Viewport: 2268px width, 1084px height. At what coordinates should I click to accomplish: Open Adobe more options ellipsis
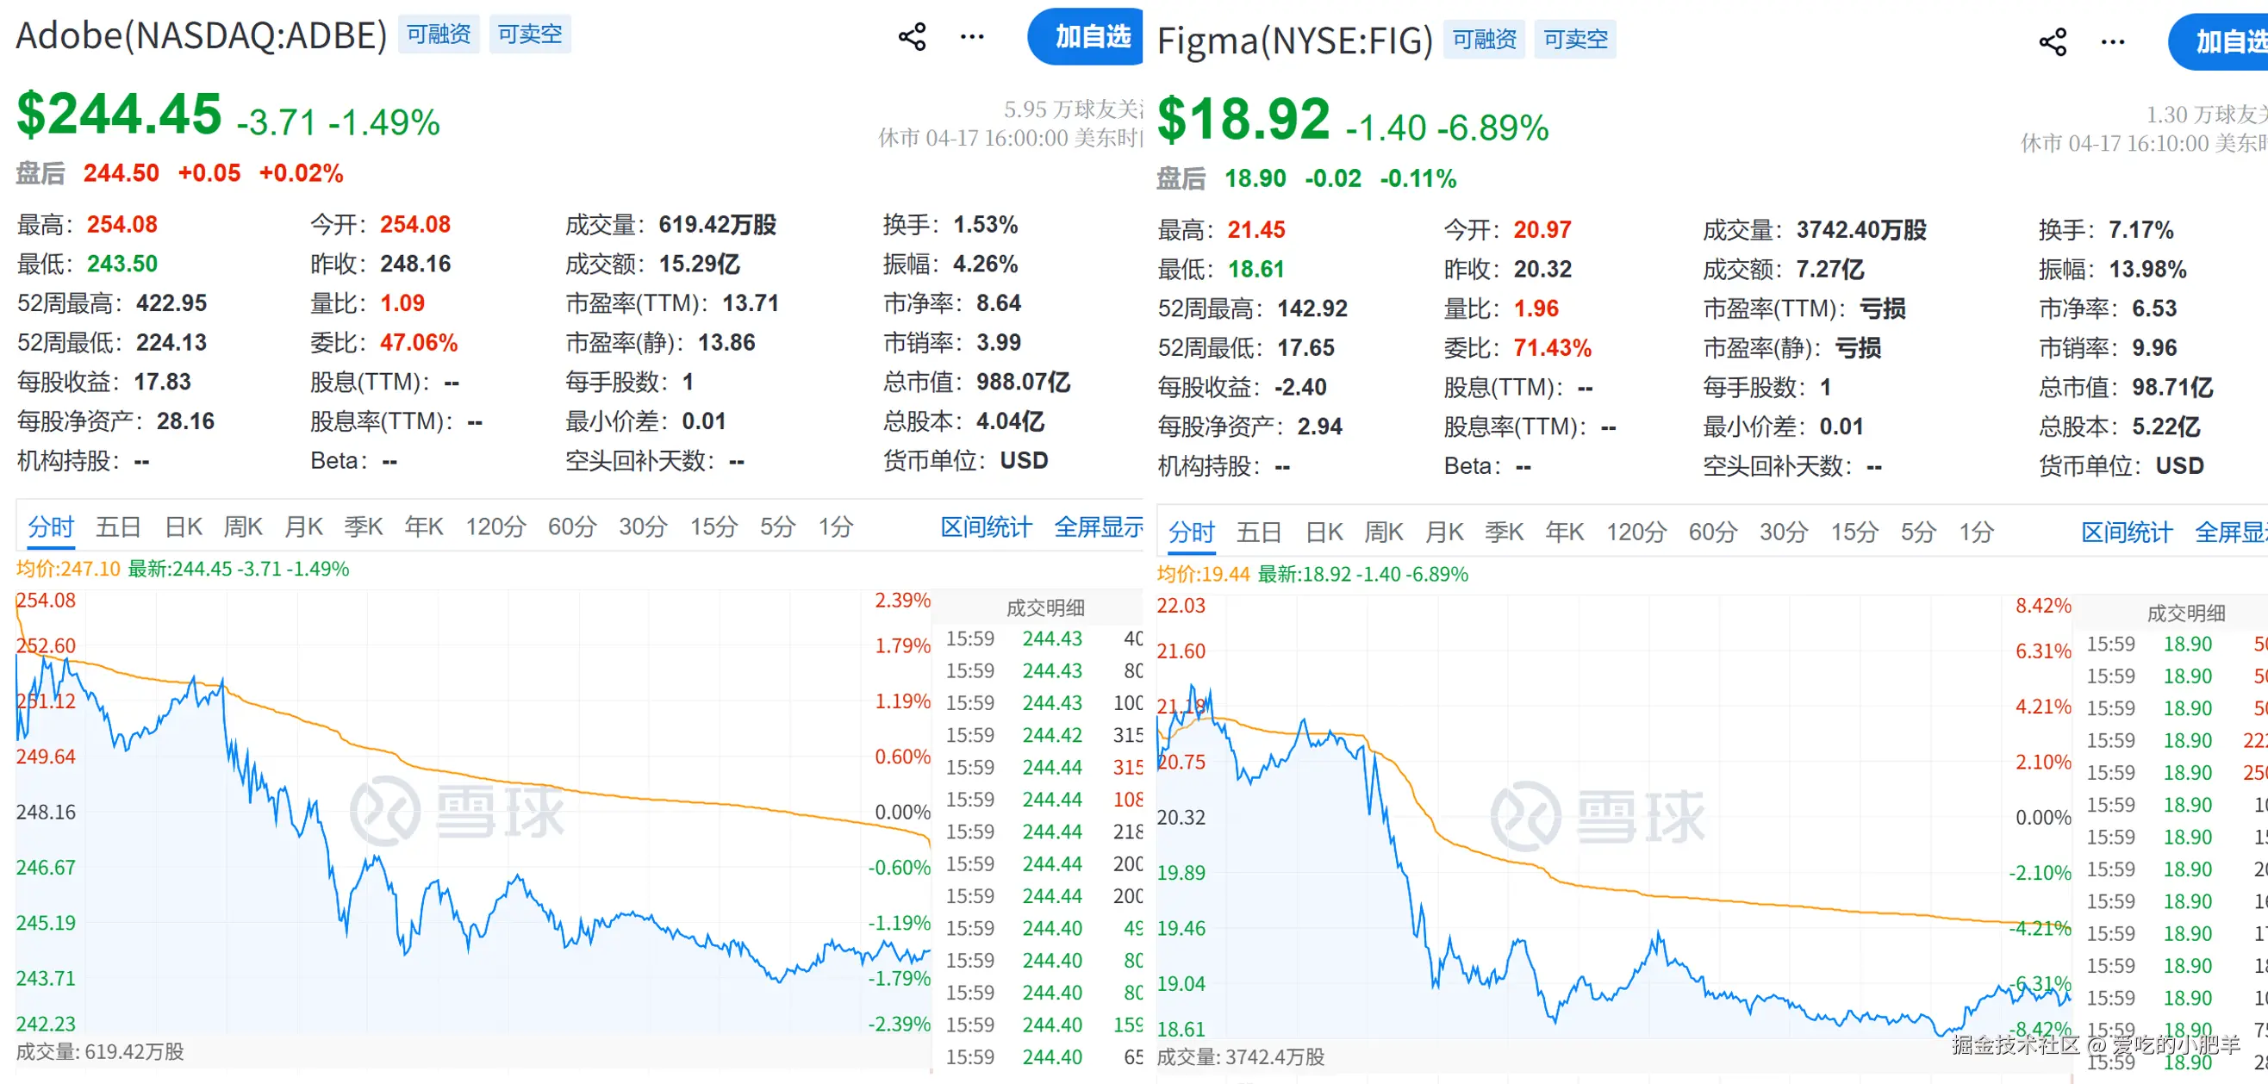point(972,37)
